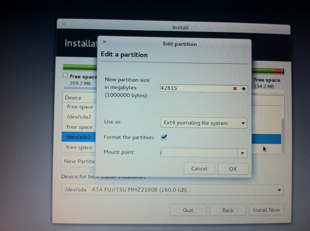Click the boot loader device dropdown arrow
The height and width of the screenshot is (231, 310).
tap(279, 190)
